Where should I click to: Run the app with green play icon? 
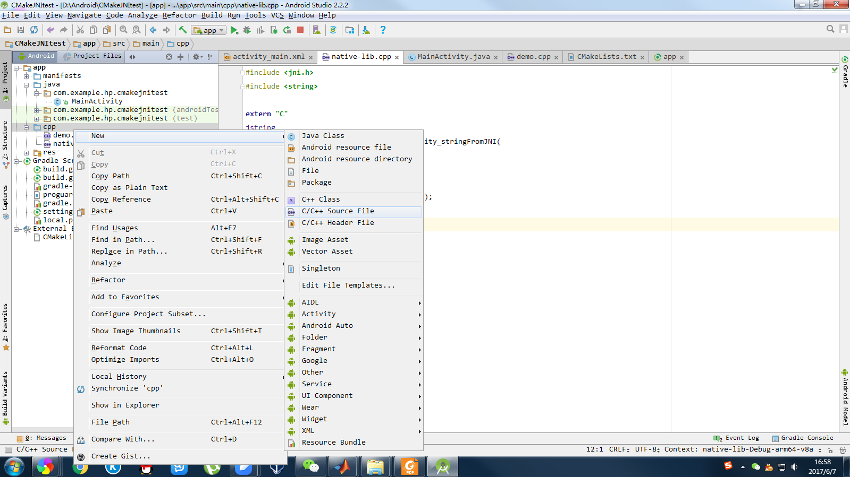click(234, 30)
